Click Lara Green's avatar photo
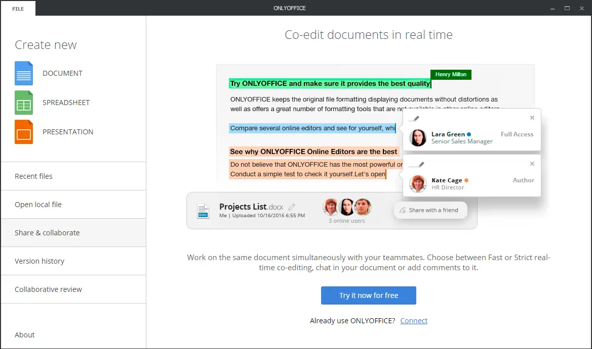Image resolution: width=592 pixels, height=349 pixels. tap(418, 138)
